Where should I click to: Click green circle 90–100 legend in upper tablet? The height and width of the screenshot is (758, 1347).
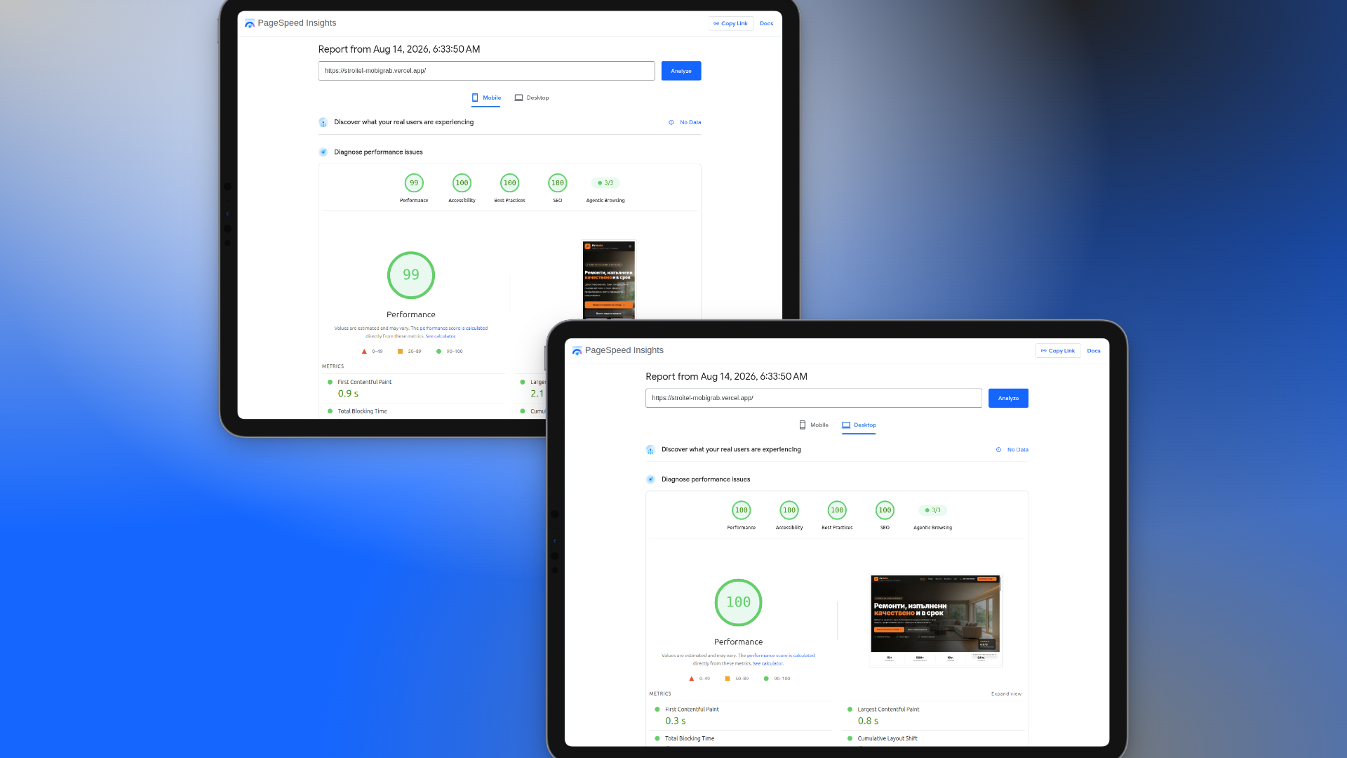(x=449, y=351)
